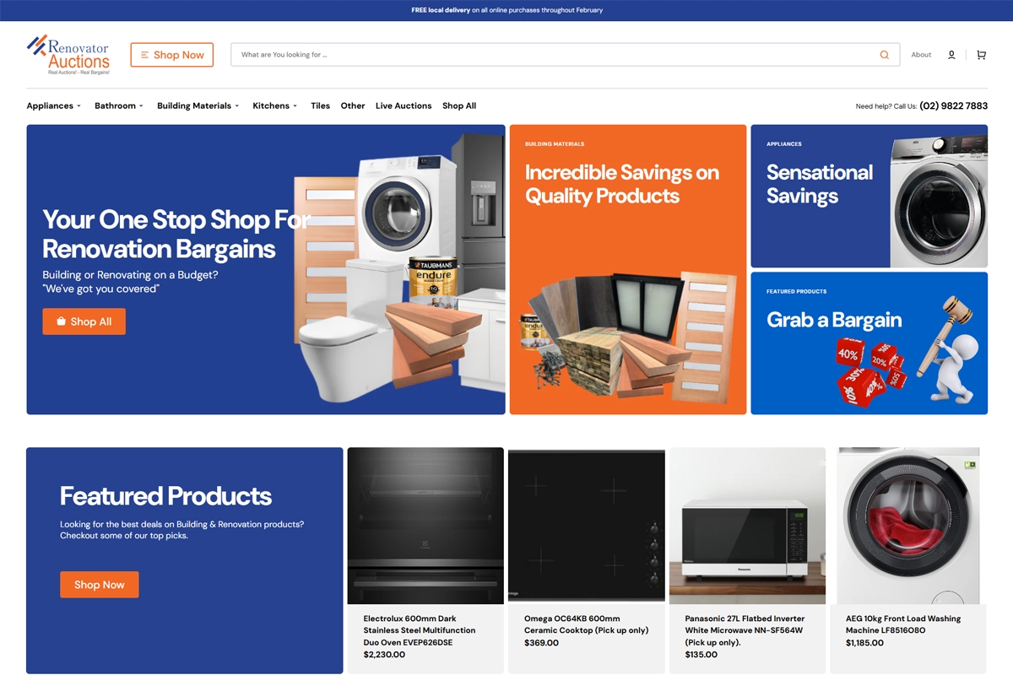Open the Omega ceramic cooktop image
The height and width of the screenshot is (675, 1013).
point(587,526)
